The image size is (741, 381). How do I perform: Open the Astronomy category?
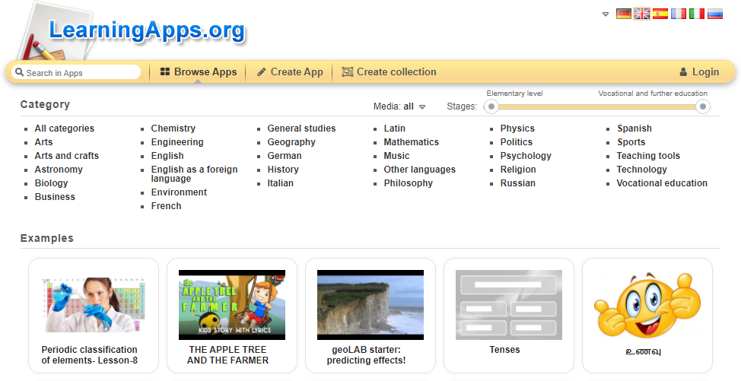coord(59,170)
